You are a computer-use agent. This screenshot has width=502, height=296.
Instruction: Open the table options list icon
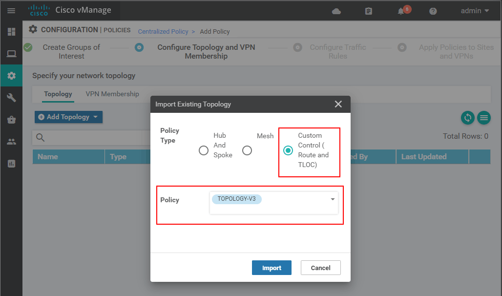click(x=484, y=118)
